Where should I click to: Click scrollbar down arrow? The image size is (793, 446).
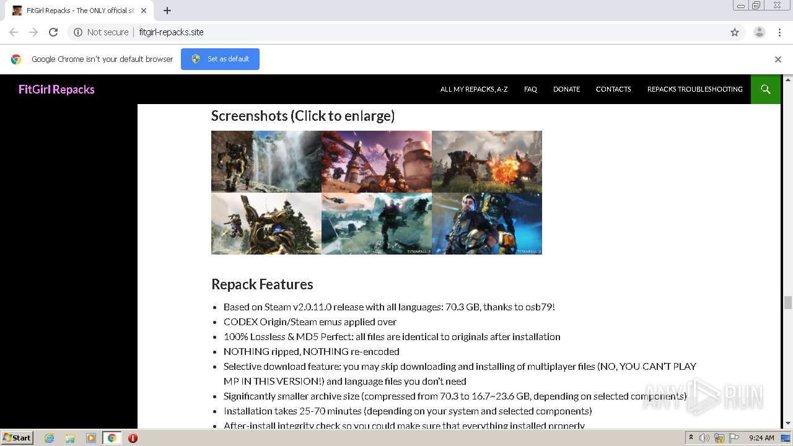[788, 424]
